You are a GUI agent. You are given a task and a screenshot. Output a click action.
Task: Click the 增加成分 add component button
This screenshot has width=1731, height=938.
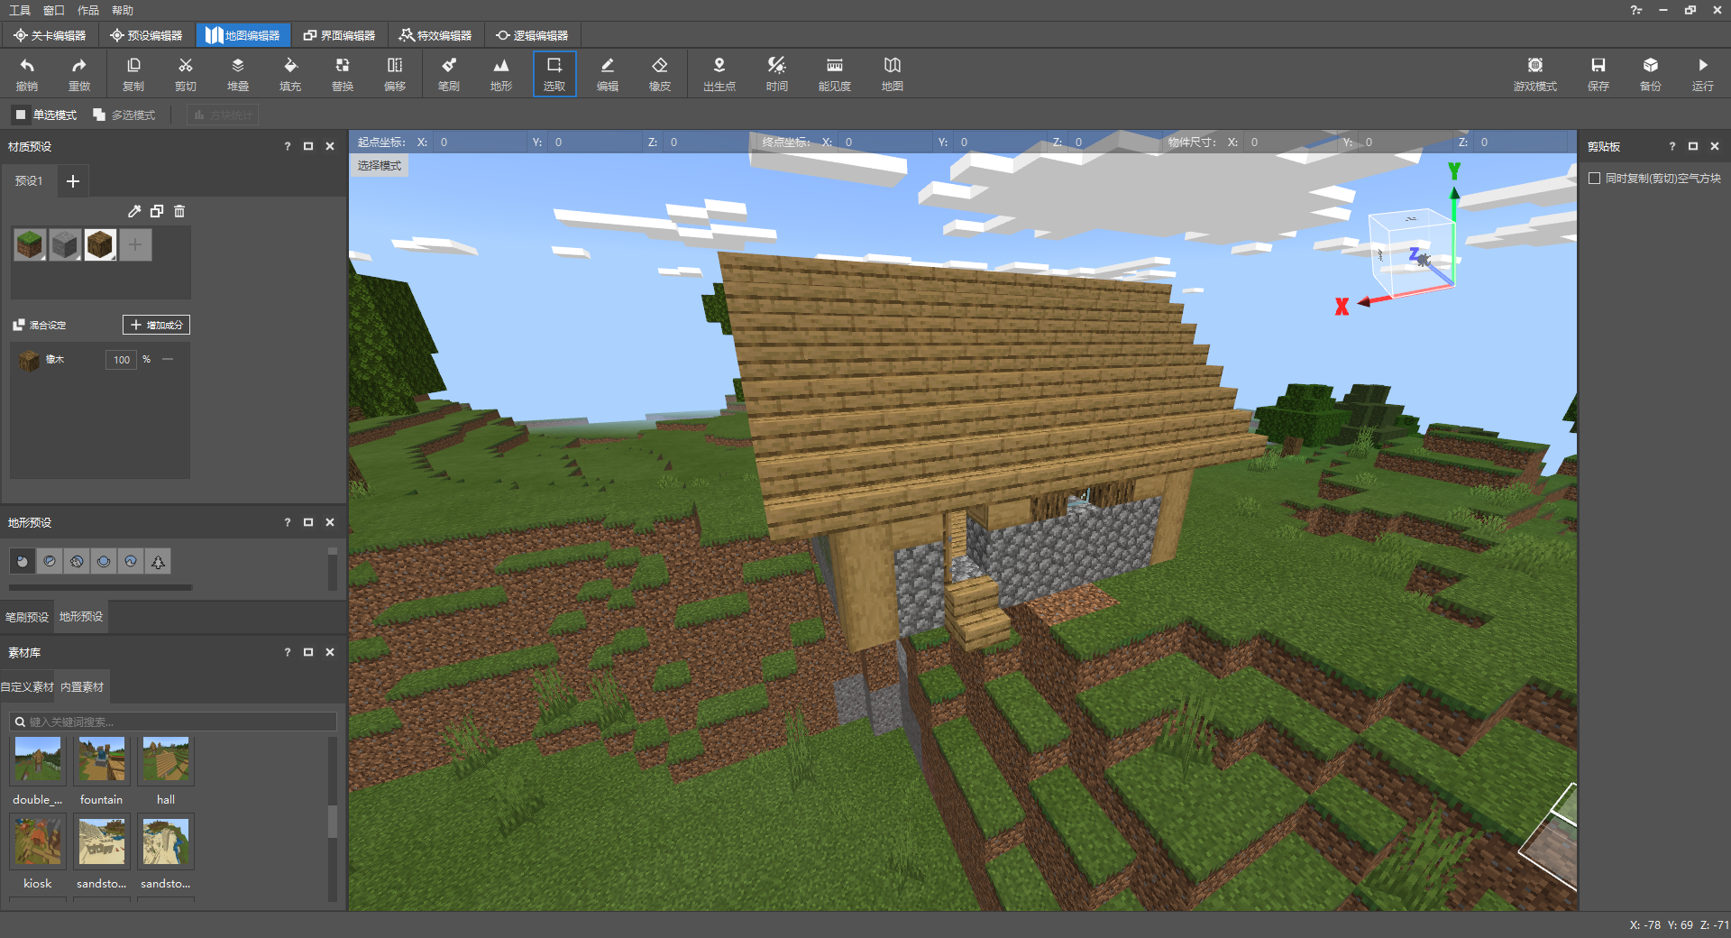click(156, 325)
